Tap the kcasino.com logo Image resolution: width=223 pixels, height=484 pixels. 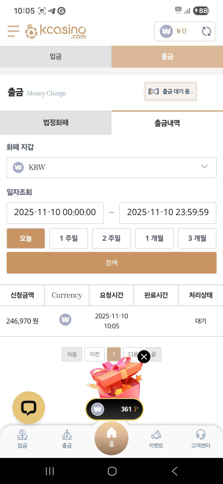pos(56,31)
